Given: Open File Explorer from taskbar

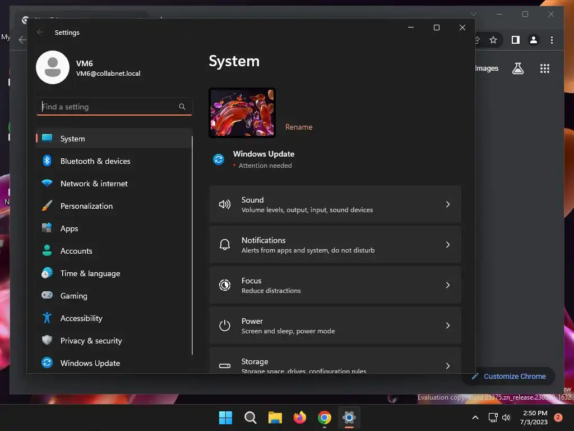Looking at the screenshot, I should click(275, 418).
